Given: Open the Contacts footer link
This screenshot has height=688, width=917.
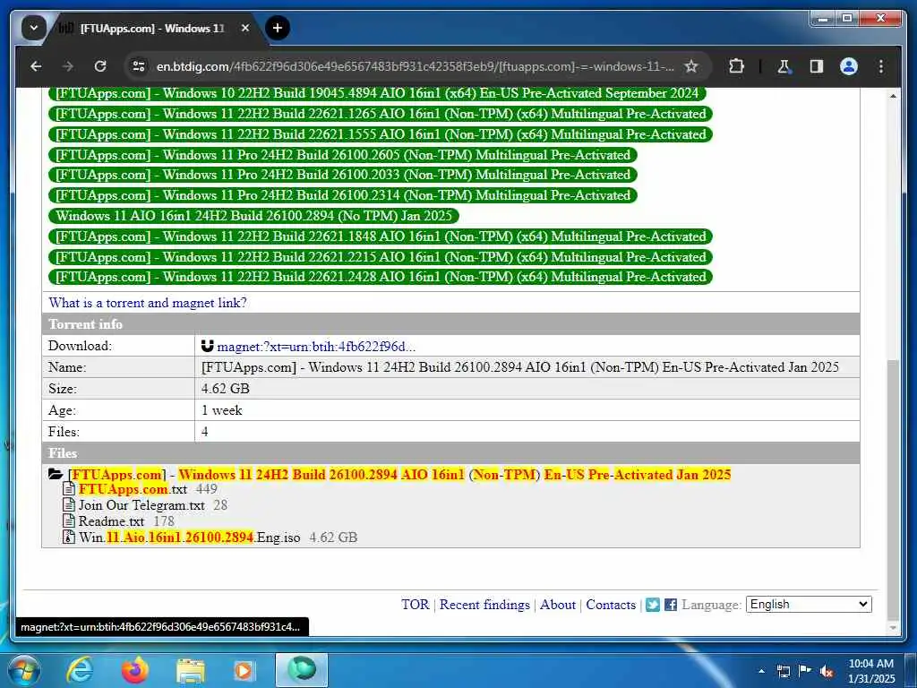Looking at the screenshot, I should [x=611, y=605].
